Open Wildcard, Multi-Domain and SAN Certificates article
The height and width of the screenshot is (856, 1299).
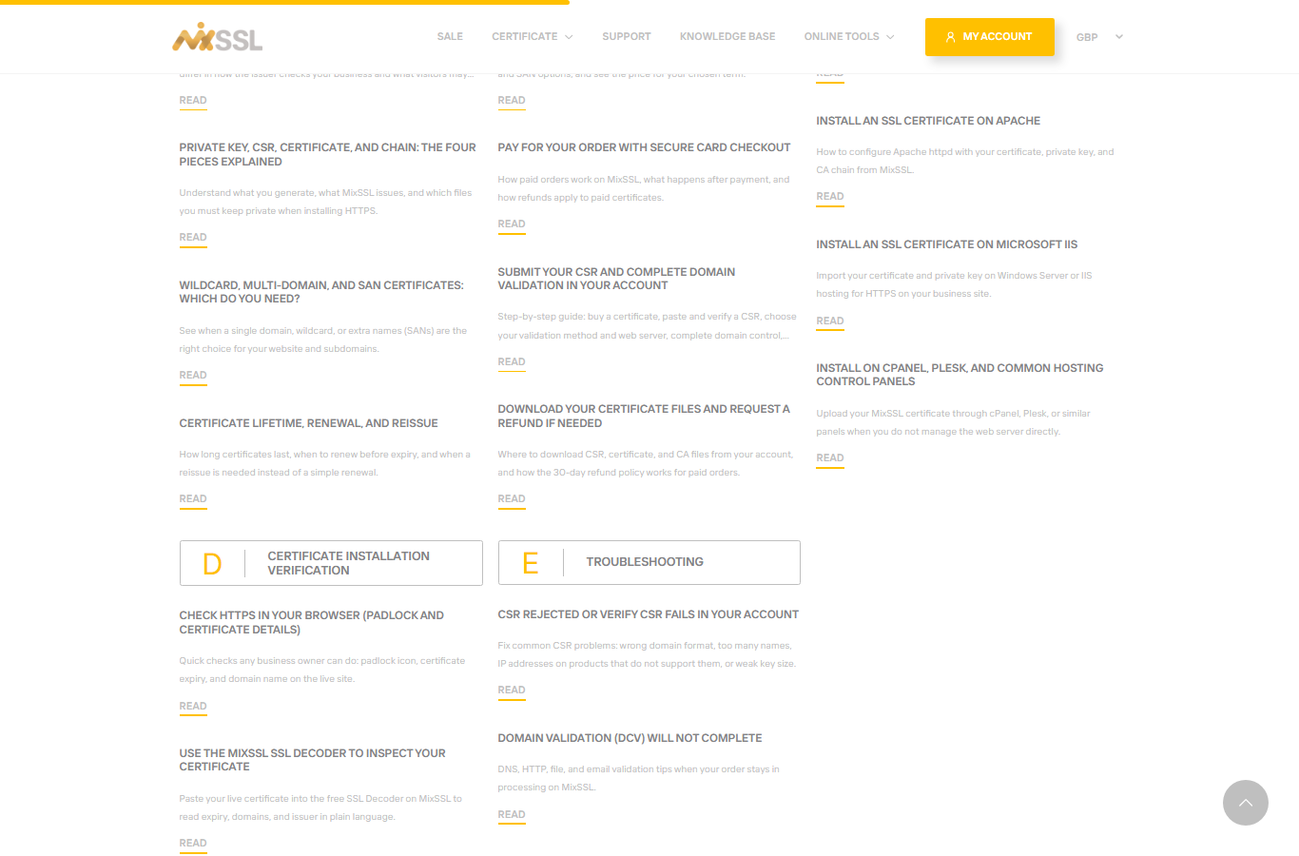(321, 292)
